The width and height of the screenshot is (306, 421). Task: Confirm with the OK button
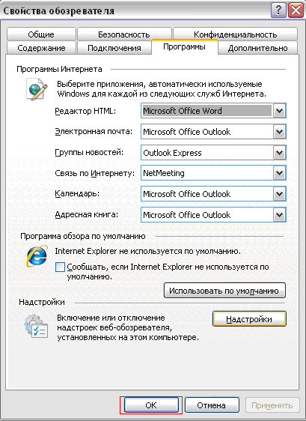[151, 405]
